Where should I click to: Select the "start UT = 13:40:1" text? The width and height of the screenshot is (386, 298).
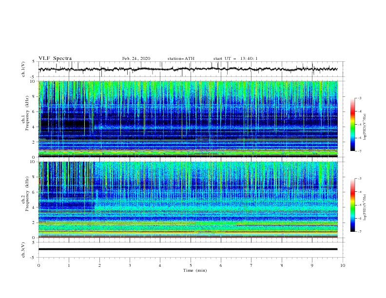(235, 58)
